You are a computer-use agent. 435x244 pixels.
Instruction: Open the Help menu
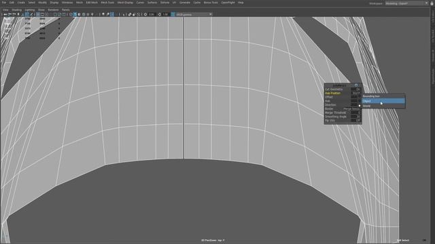[x=241, y=3]
